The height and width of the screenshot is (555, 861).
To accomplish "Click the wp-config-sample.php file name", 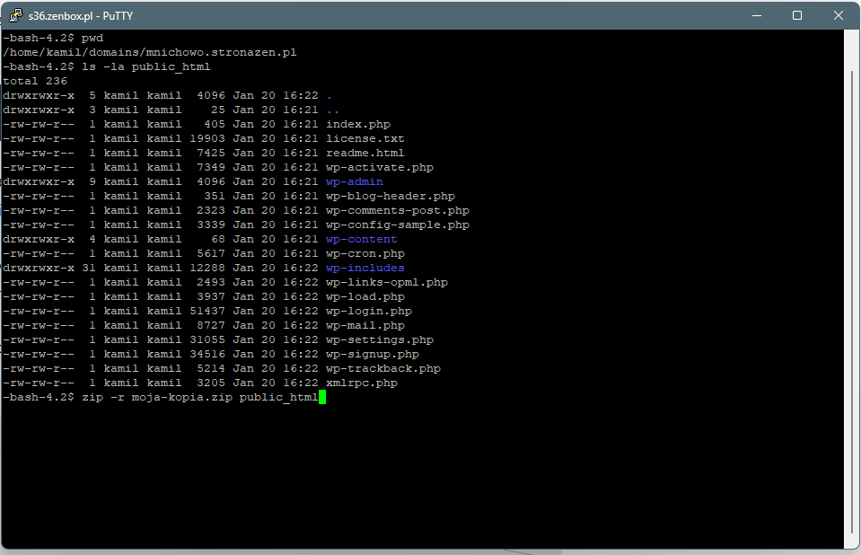I will pyautogui.click(x=398, y=225).
